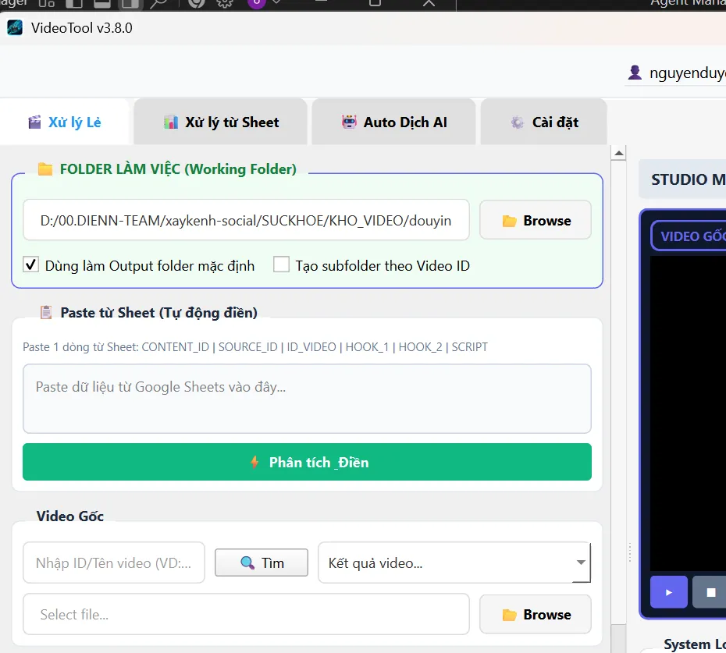Browse for the Video Gốc file

[535, 615]
